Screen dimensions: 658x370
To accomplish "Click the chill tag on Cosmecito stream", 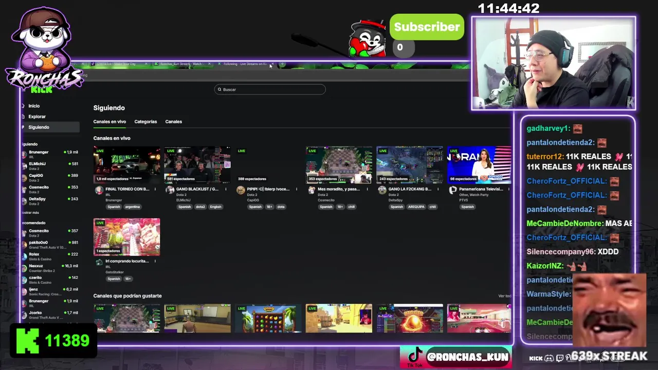I will (x=351, y=207).
